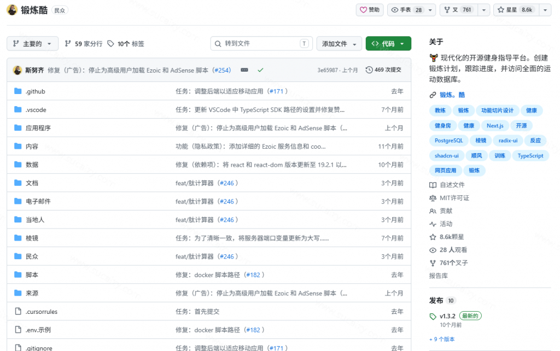Screen dimensions: 560x351
Task: Open the .cursorrules file
Action: [42, 312]
